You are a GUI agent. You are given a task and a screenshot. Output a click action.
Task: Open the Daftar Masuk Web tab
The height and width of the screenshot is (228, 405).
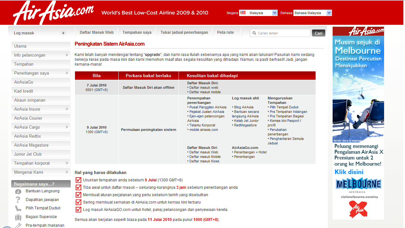click(97, 32)
